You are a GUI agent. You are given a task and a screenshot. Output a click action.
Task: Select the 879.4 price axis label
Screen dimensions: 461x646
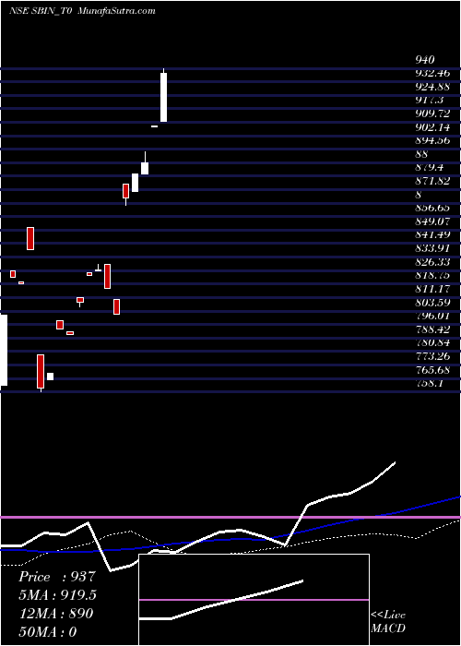[x=430, y=168]
